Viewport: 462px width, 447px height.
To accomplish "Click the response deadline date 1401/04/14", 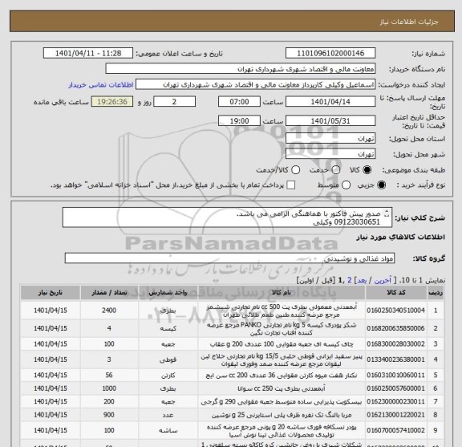I will pyautogui.click(x=330, y=102).
